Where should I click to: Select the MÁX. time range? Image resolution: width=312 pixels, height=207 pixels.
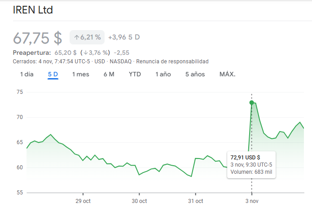[x=227, y=74]
